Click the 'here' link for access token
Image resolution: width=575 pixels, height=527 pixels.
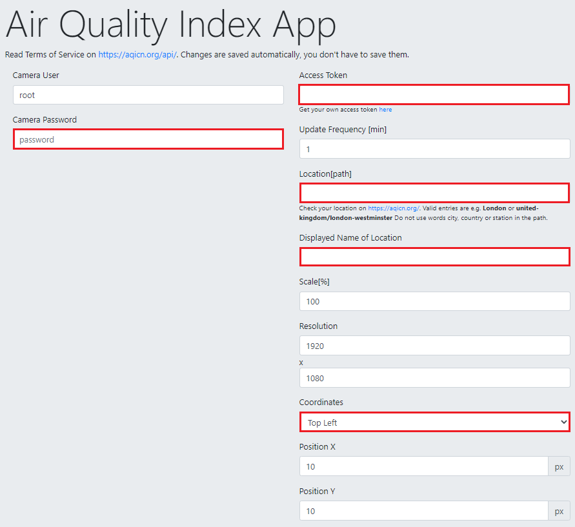coord(385,110)
